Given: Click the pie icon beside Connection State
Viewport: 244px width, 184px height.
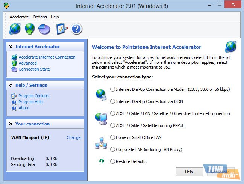Looking at the screenshot, I should click(14, 69).
